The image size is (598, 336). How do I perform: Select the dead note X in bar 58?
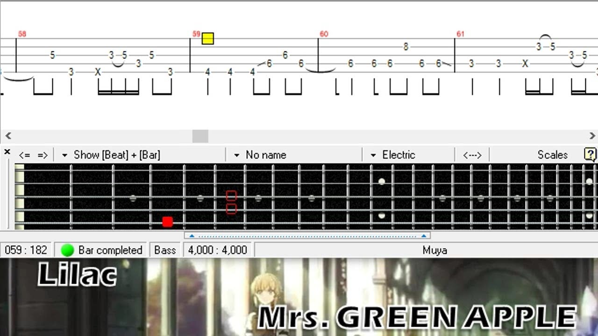[98, 72]
